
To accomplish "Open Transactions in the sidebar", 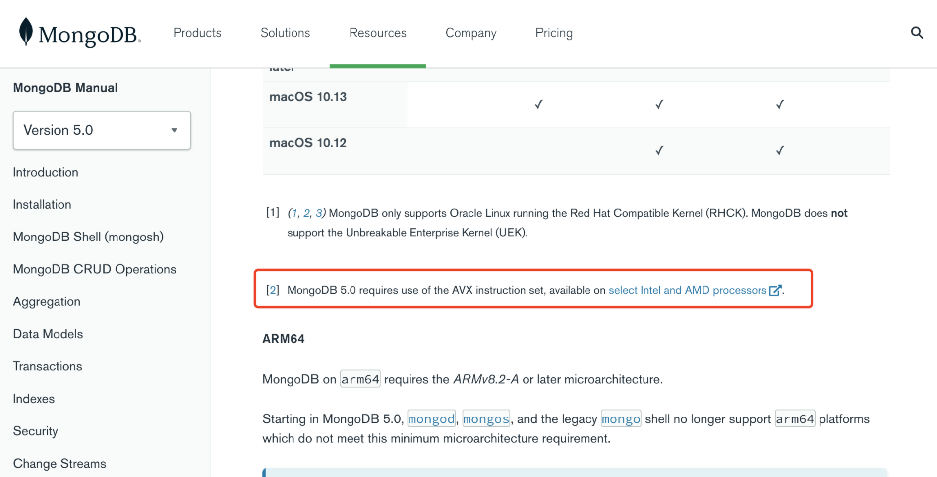I will (48, 366).
